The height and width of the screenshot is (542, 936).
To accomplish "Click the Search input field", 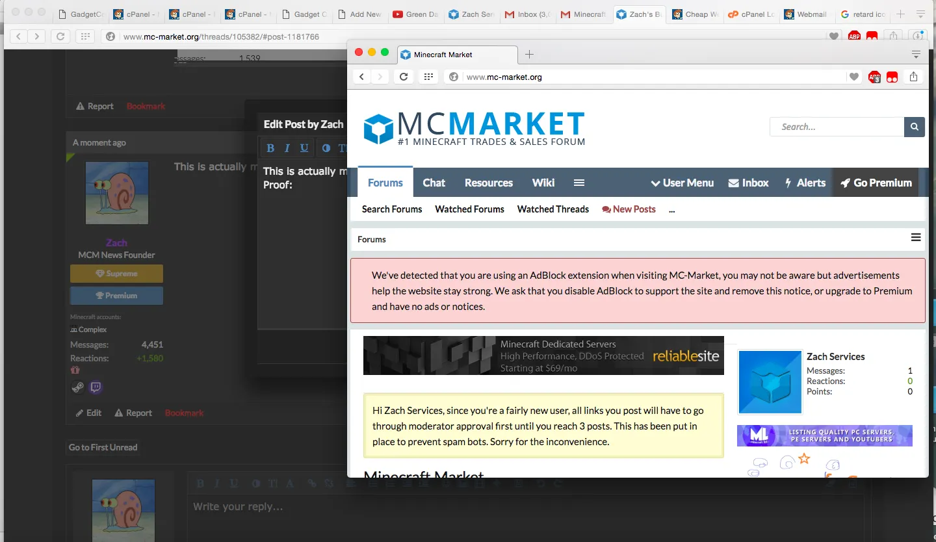I will [837, 127].
